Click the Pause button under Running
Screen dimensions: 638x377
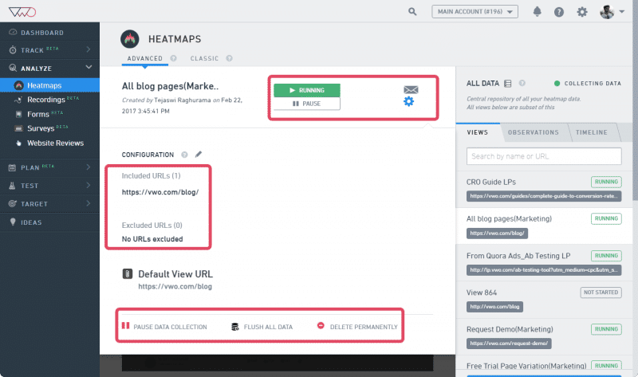point(307,104)
